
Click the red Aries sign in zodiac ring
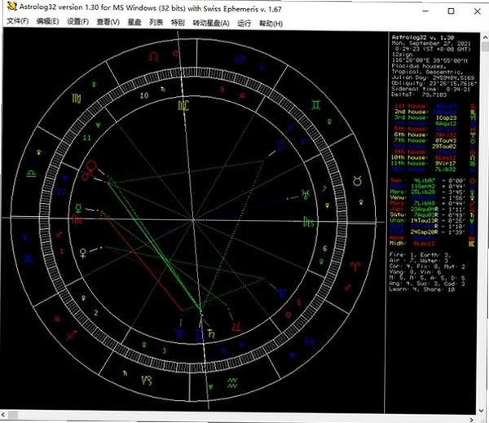(355, 266)
